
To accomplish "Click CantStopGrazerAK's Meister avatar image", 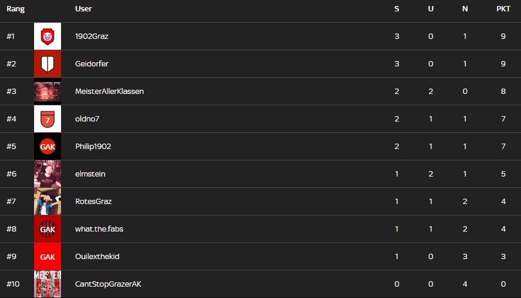I will pos(47,284).
